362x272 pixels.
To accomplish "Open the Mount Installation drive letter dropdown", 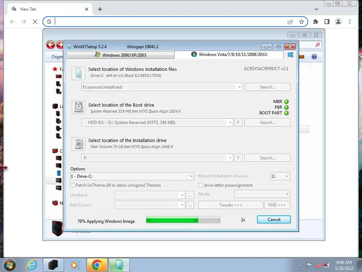I will click(x=280, y=176).
